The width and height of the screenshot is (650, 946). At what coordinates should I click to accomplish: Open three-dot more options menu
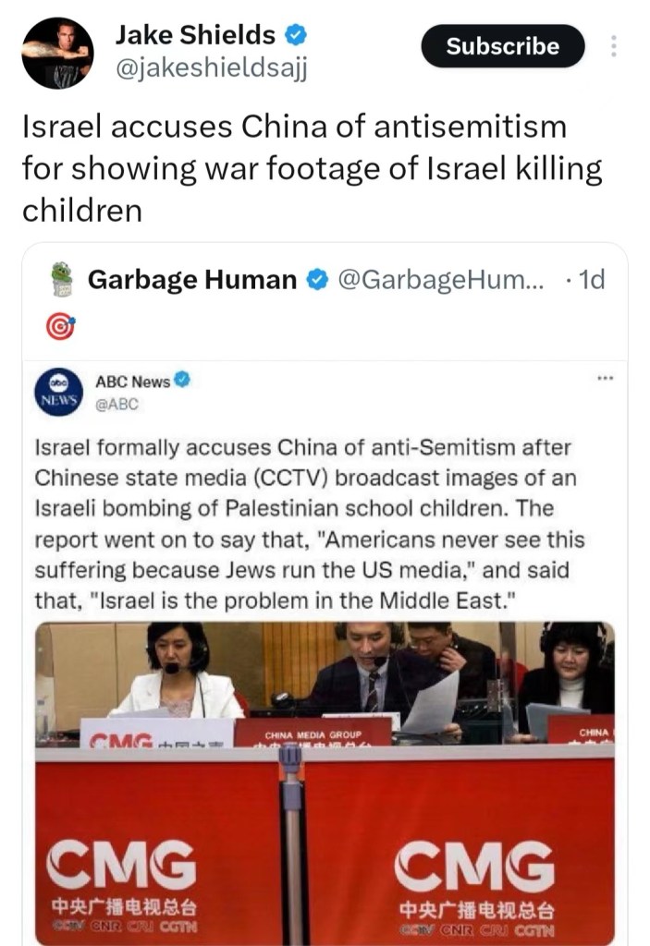[x=614, y=46]
